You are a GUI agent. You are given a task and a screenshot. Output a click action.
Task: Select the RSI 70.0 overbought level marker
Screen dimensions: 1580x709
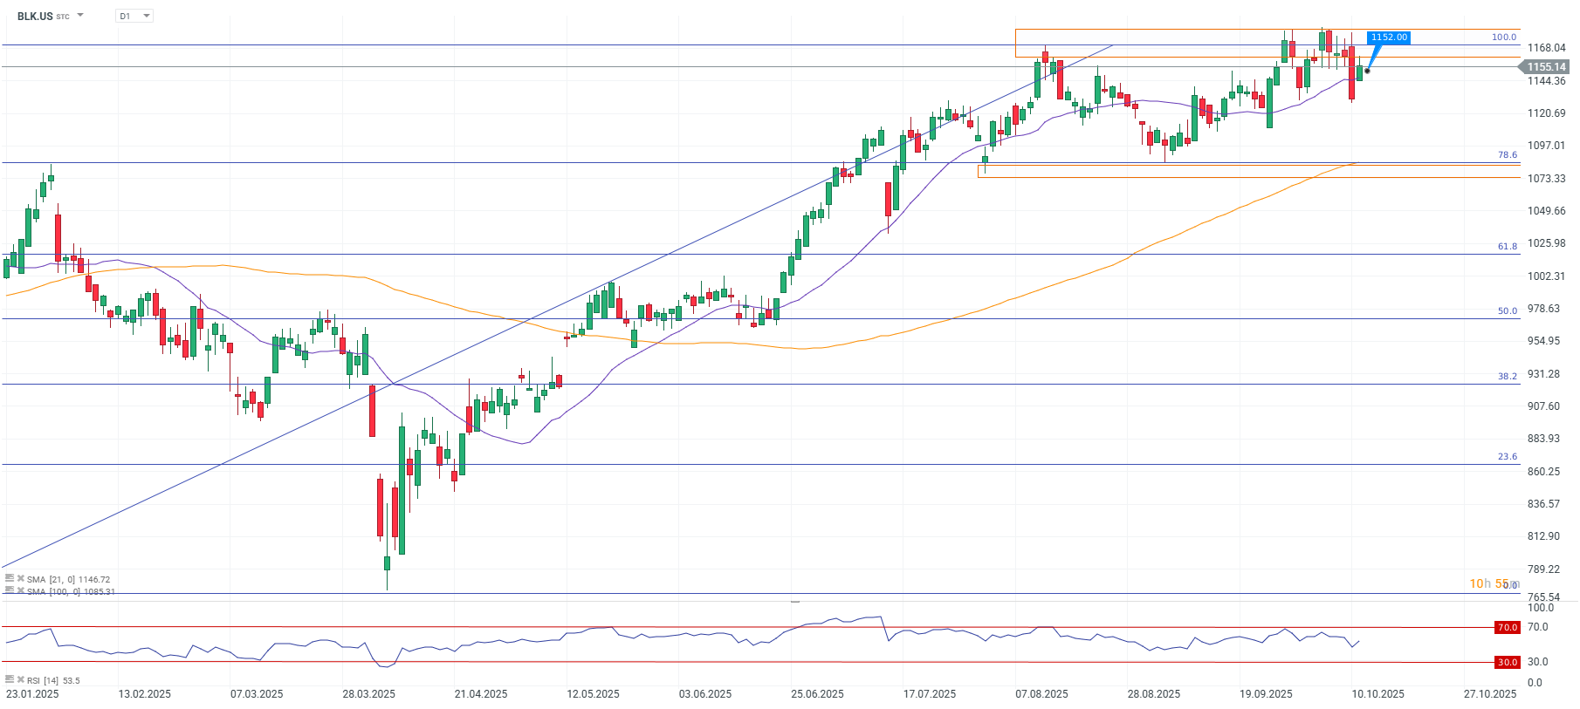(x=1508, y=627)
